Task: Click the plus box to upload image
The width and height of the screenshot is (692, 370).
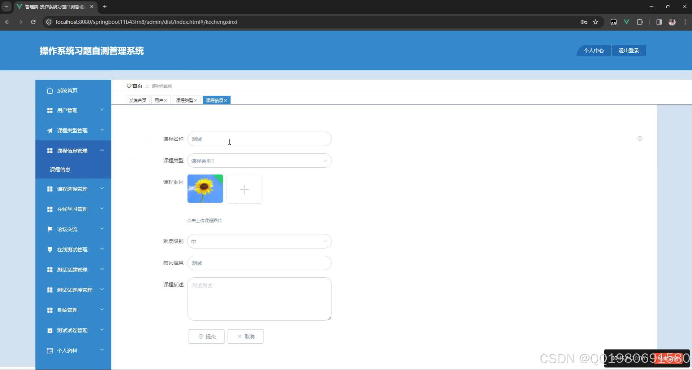Action: [244, 189]
